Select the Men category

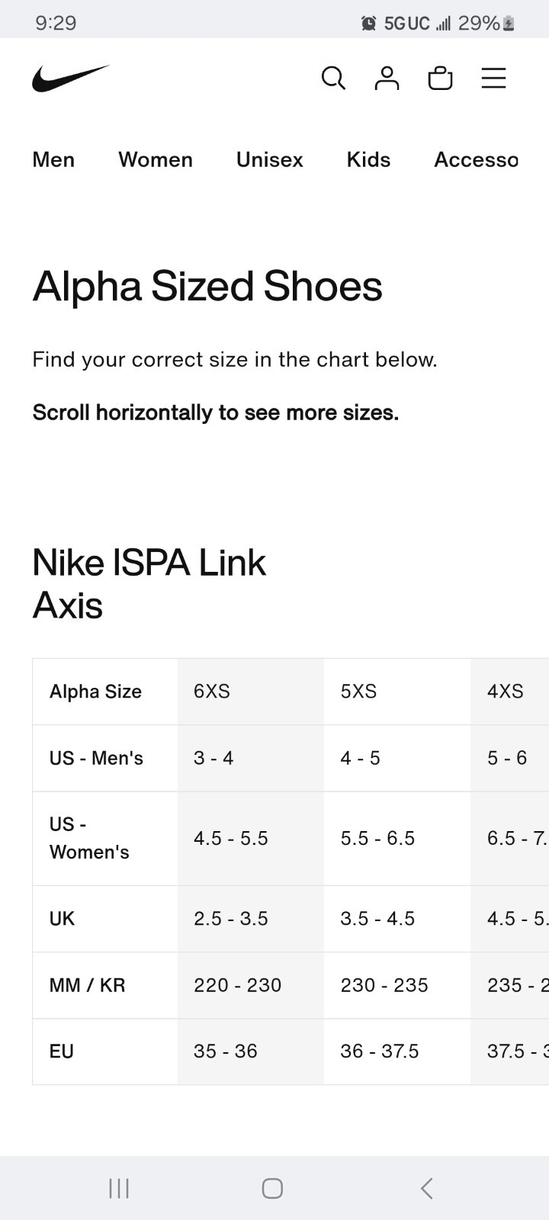[x=53, y=160]
